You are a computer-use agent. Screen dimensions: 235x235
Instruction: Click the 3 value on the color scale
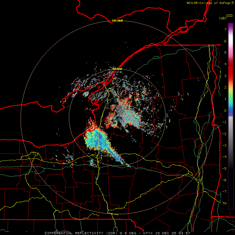click(225, 76)
